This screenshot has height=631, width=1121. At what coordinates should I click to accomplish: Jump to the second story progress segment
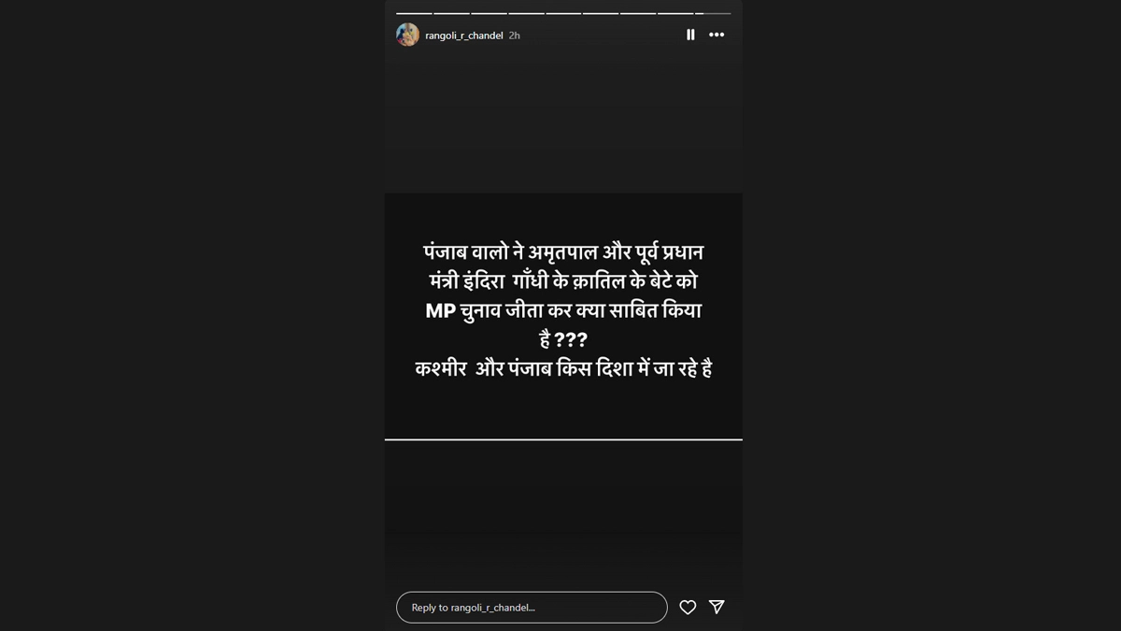451,13
